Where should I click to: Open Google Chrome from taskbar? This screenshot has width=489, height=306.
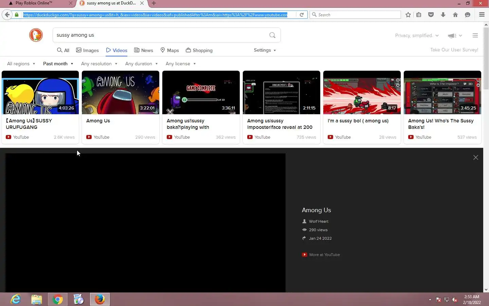[x=58, y=300]
